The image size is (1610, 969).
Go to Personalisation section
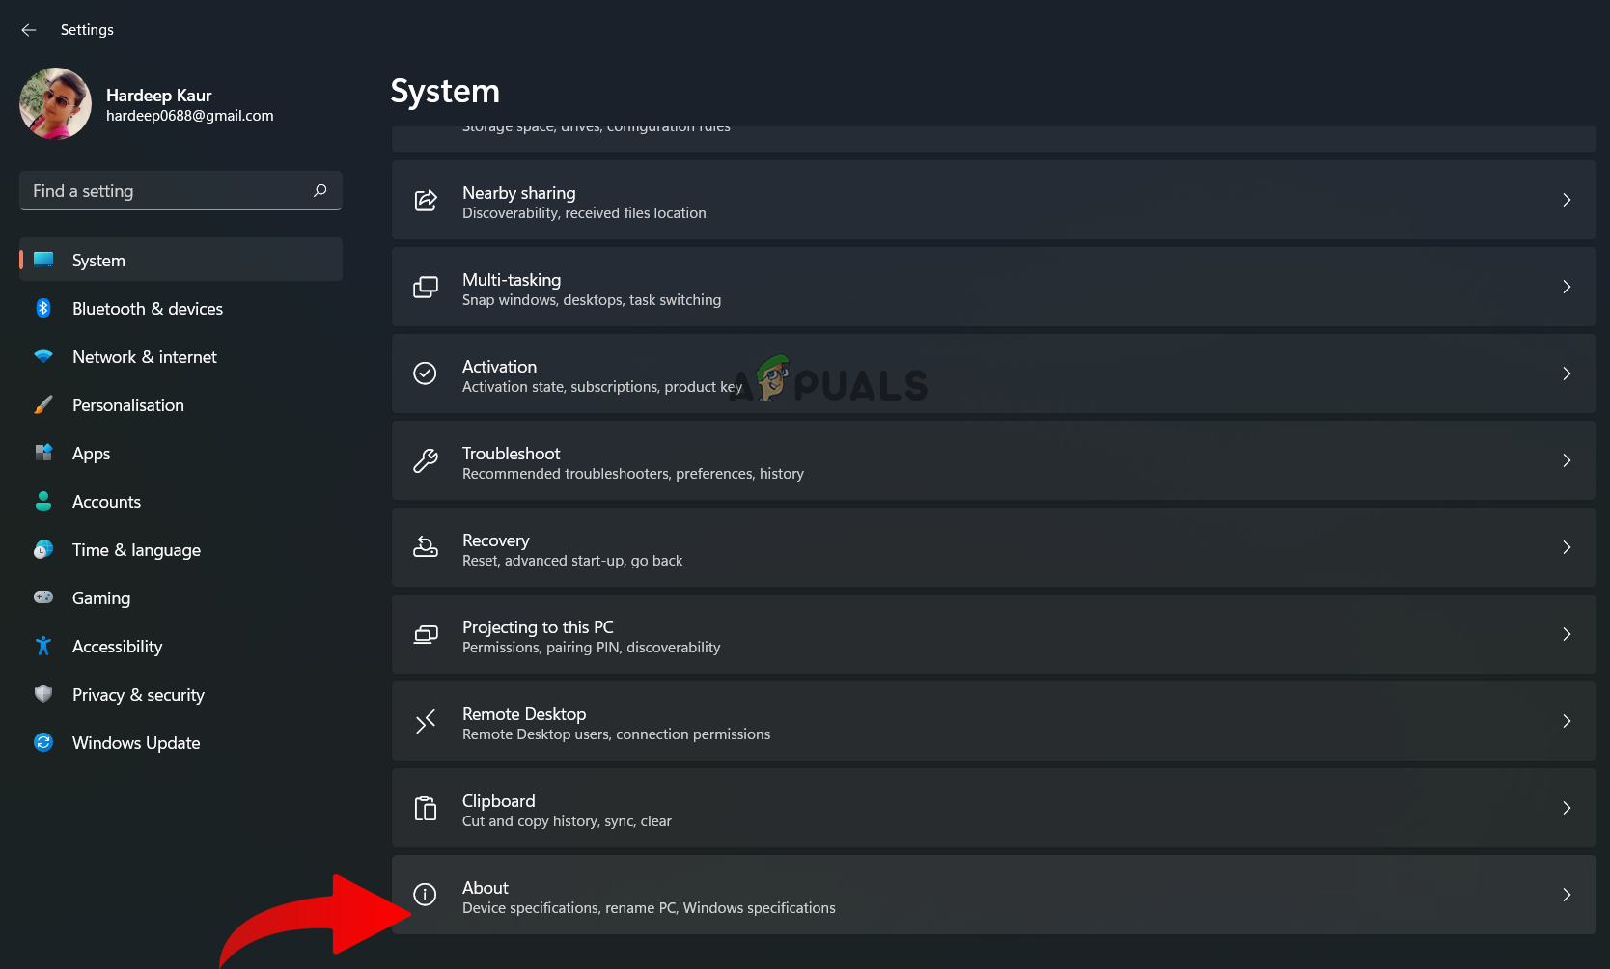coord(128,405)
